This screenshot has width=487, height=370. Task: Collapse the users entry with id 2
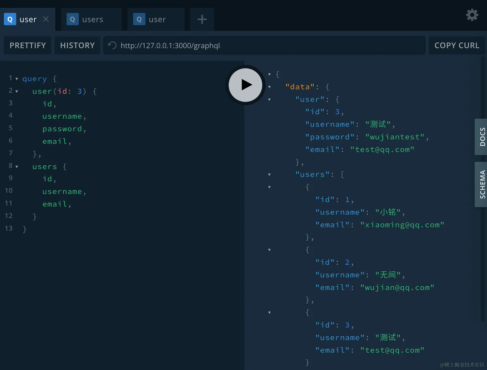point(269,250)
